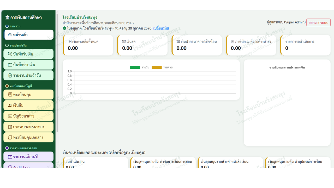Go to บันทึกจ่ายเงิน page
Screen dimensions: 334x188
[x=28, y=65]
